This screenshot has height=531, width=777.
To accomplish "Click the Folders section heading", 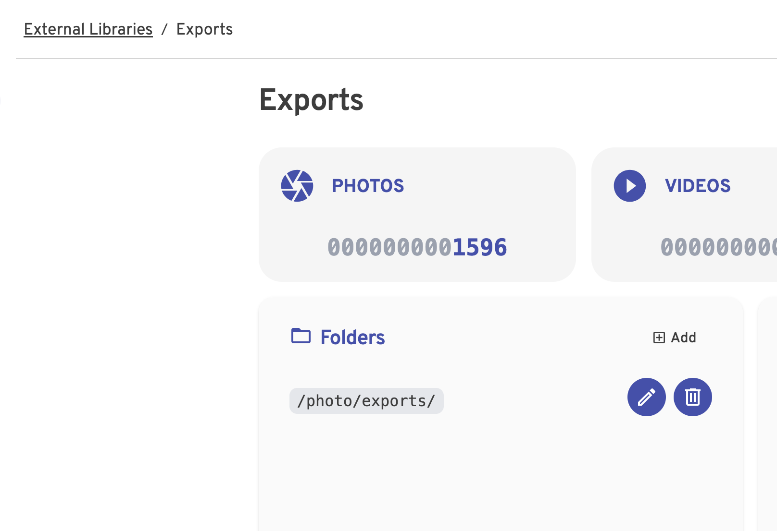I will 352,338.
